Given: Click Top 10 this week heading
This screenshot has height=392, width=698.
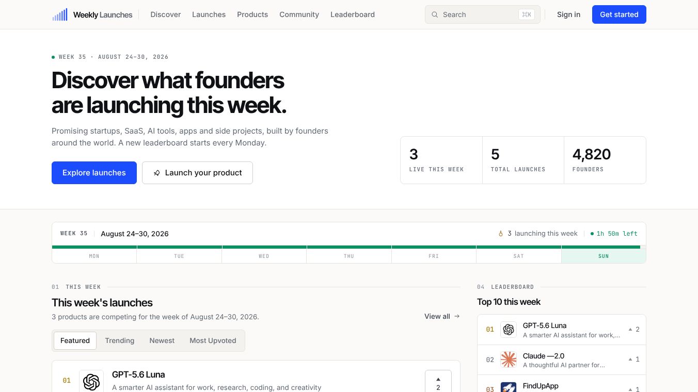Looking at the screenshot, I should (509, 302).
